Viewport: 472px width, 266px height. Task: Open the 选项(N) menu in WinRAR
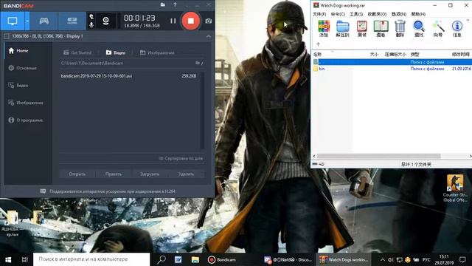click(x=399, y=14)
